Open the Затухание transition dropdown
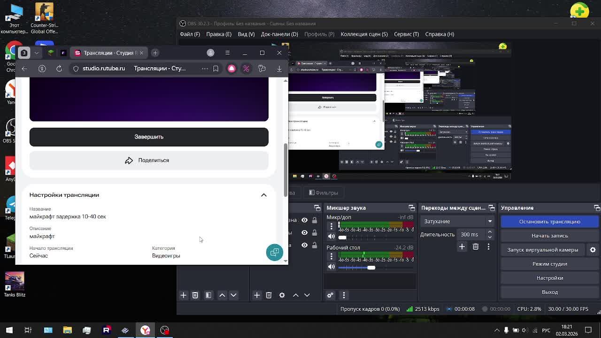 pyautogui.click(x=457, y=222)
